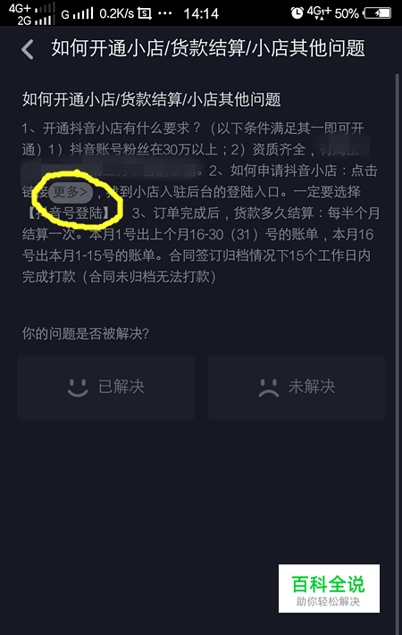The height and width of the screenshot is (635, 402).
Task: Mark the question as 未解决
Action: tap(297, 387)
